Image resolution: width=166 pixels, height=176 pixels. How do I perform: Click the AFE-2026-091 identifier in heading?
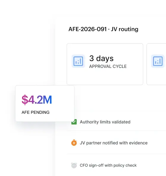[88, 29]
